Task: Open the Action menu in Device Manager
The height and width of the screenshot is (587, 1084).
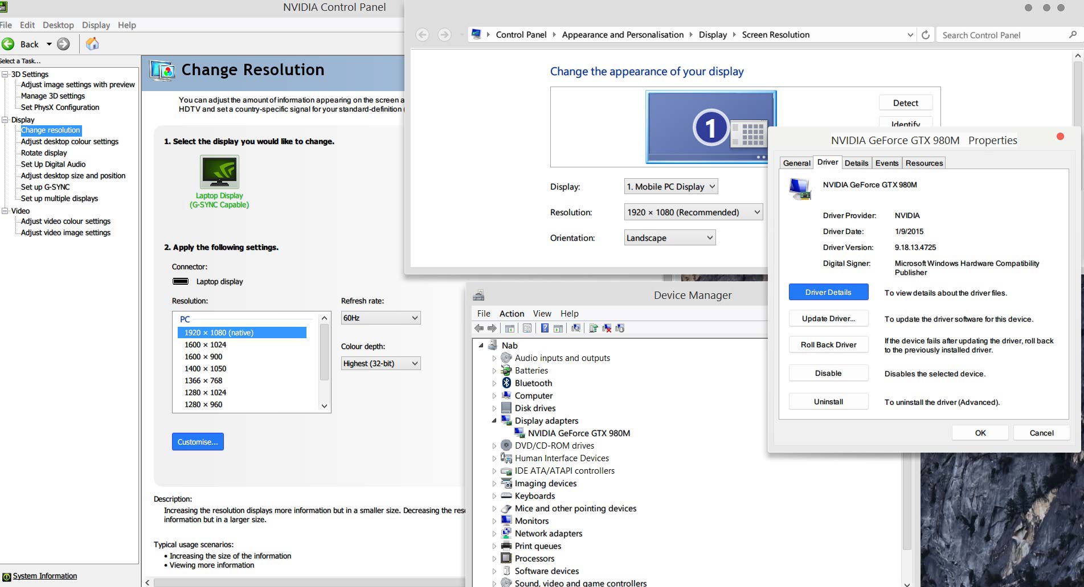Action: tap(512, 313)
